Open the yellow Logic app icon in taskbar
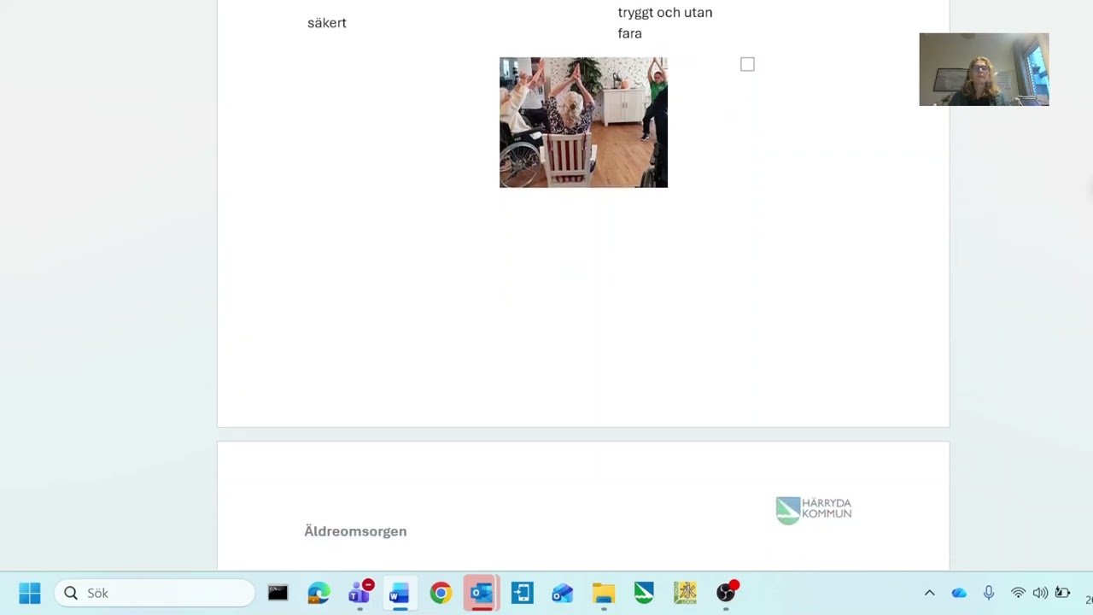 [685, 593]
